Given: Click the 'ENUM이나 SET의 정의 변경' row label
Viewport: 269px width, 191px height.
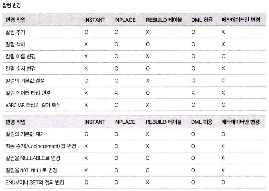Looking at the screenshot, I should click(x=35, y=182).
